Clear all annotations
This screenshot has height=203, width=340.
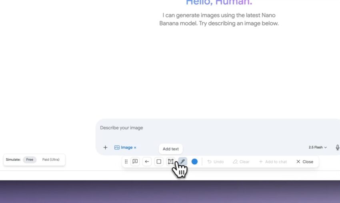(241, 162)
